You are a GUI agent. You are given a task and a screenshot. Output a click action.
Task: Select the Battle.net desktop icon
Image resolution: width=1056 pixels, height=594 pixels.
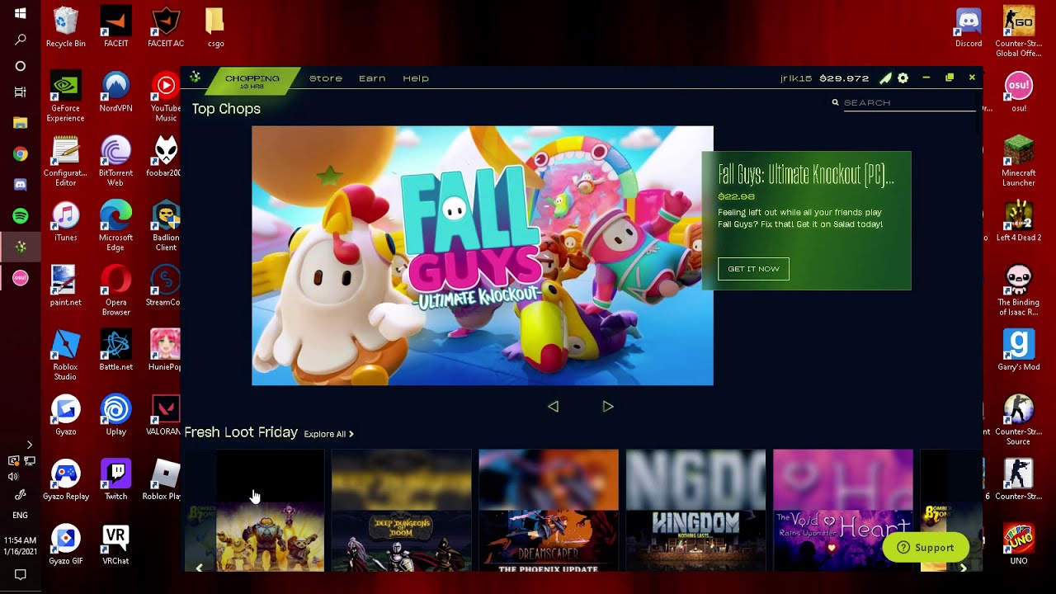[x=115, y=351]
